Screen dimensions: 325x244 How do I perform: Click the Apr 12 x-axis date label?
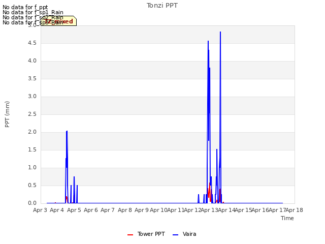(x=192, y=210)
